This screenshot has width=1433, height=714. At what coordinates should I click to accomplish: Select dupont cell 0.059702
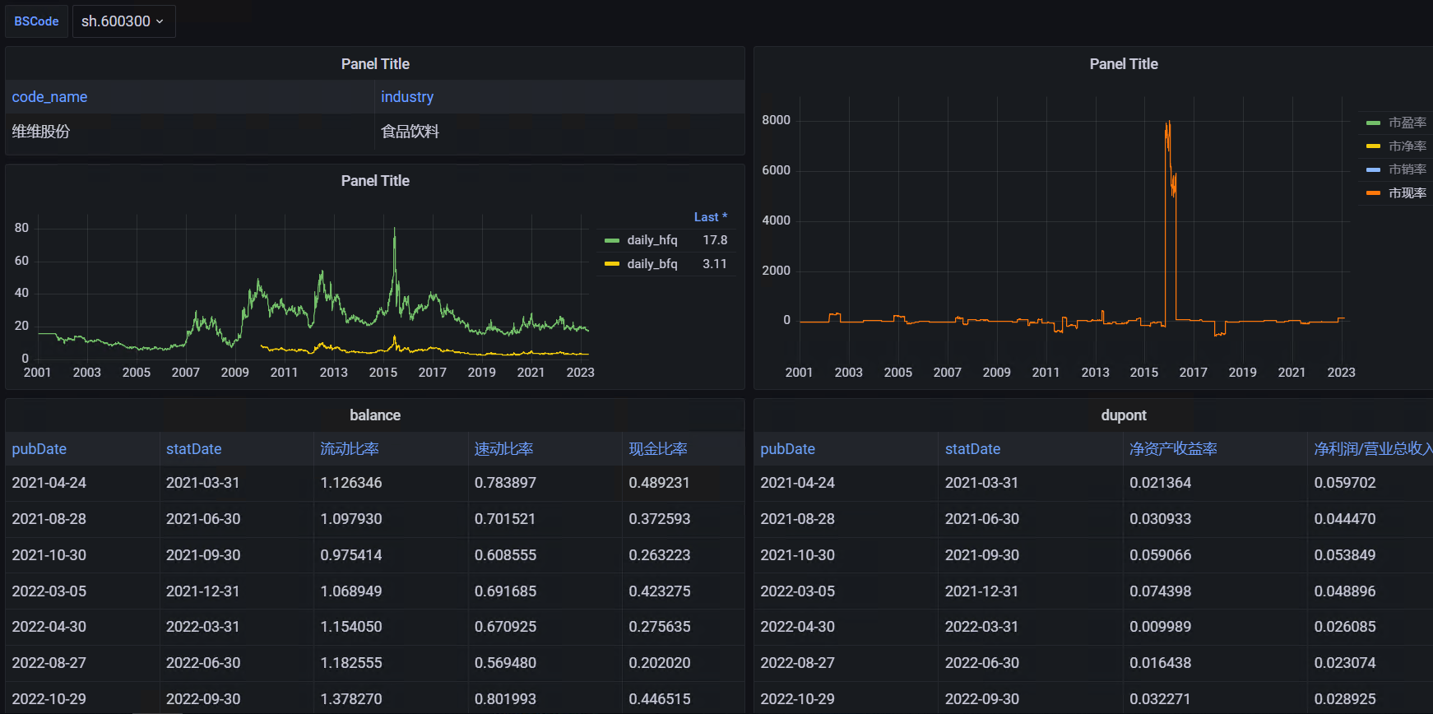coord(1370,483)
